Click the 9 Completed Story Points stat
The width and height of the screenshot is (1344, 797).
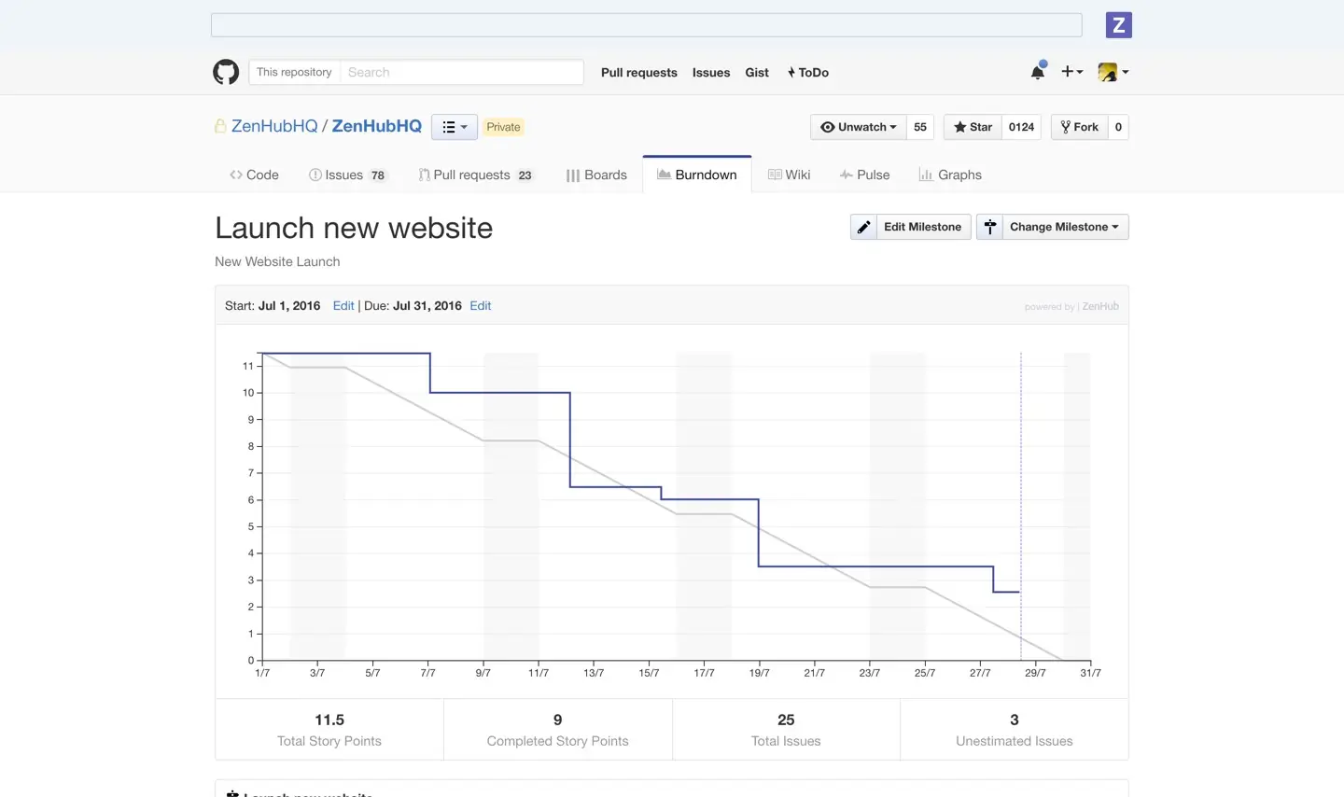click(557, 730)
